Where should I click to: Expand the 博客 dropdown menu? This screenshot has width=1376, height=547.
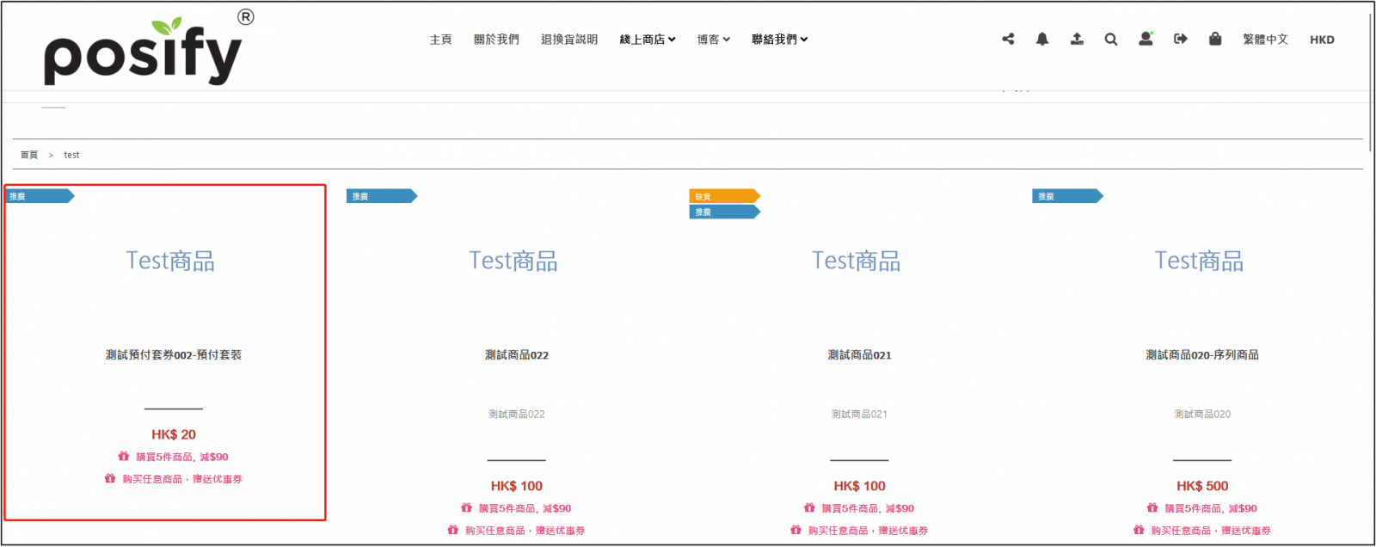713,40
